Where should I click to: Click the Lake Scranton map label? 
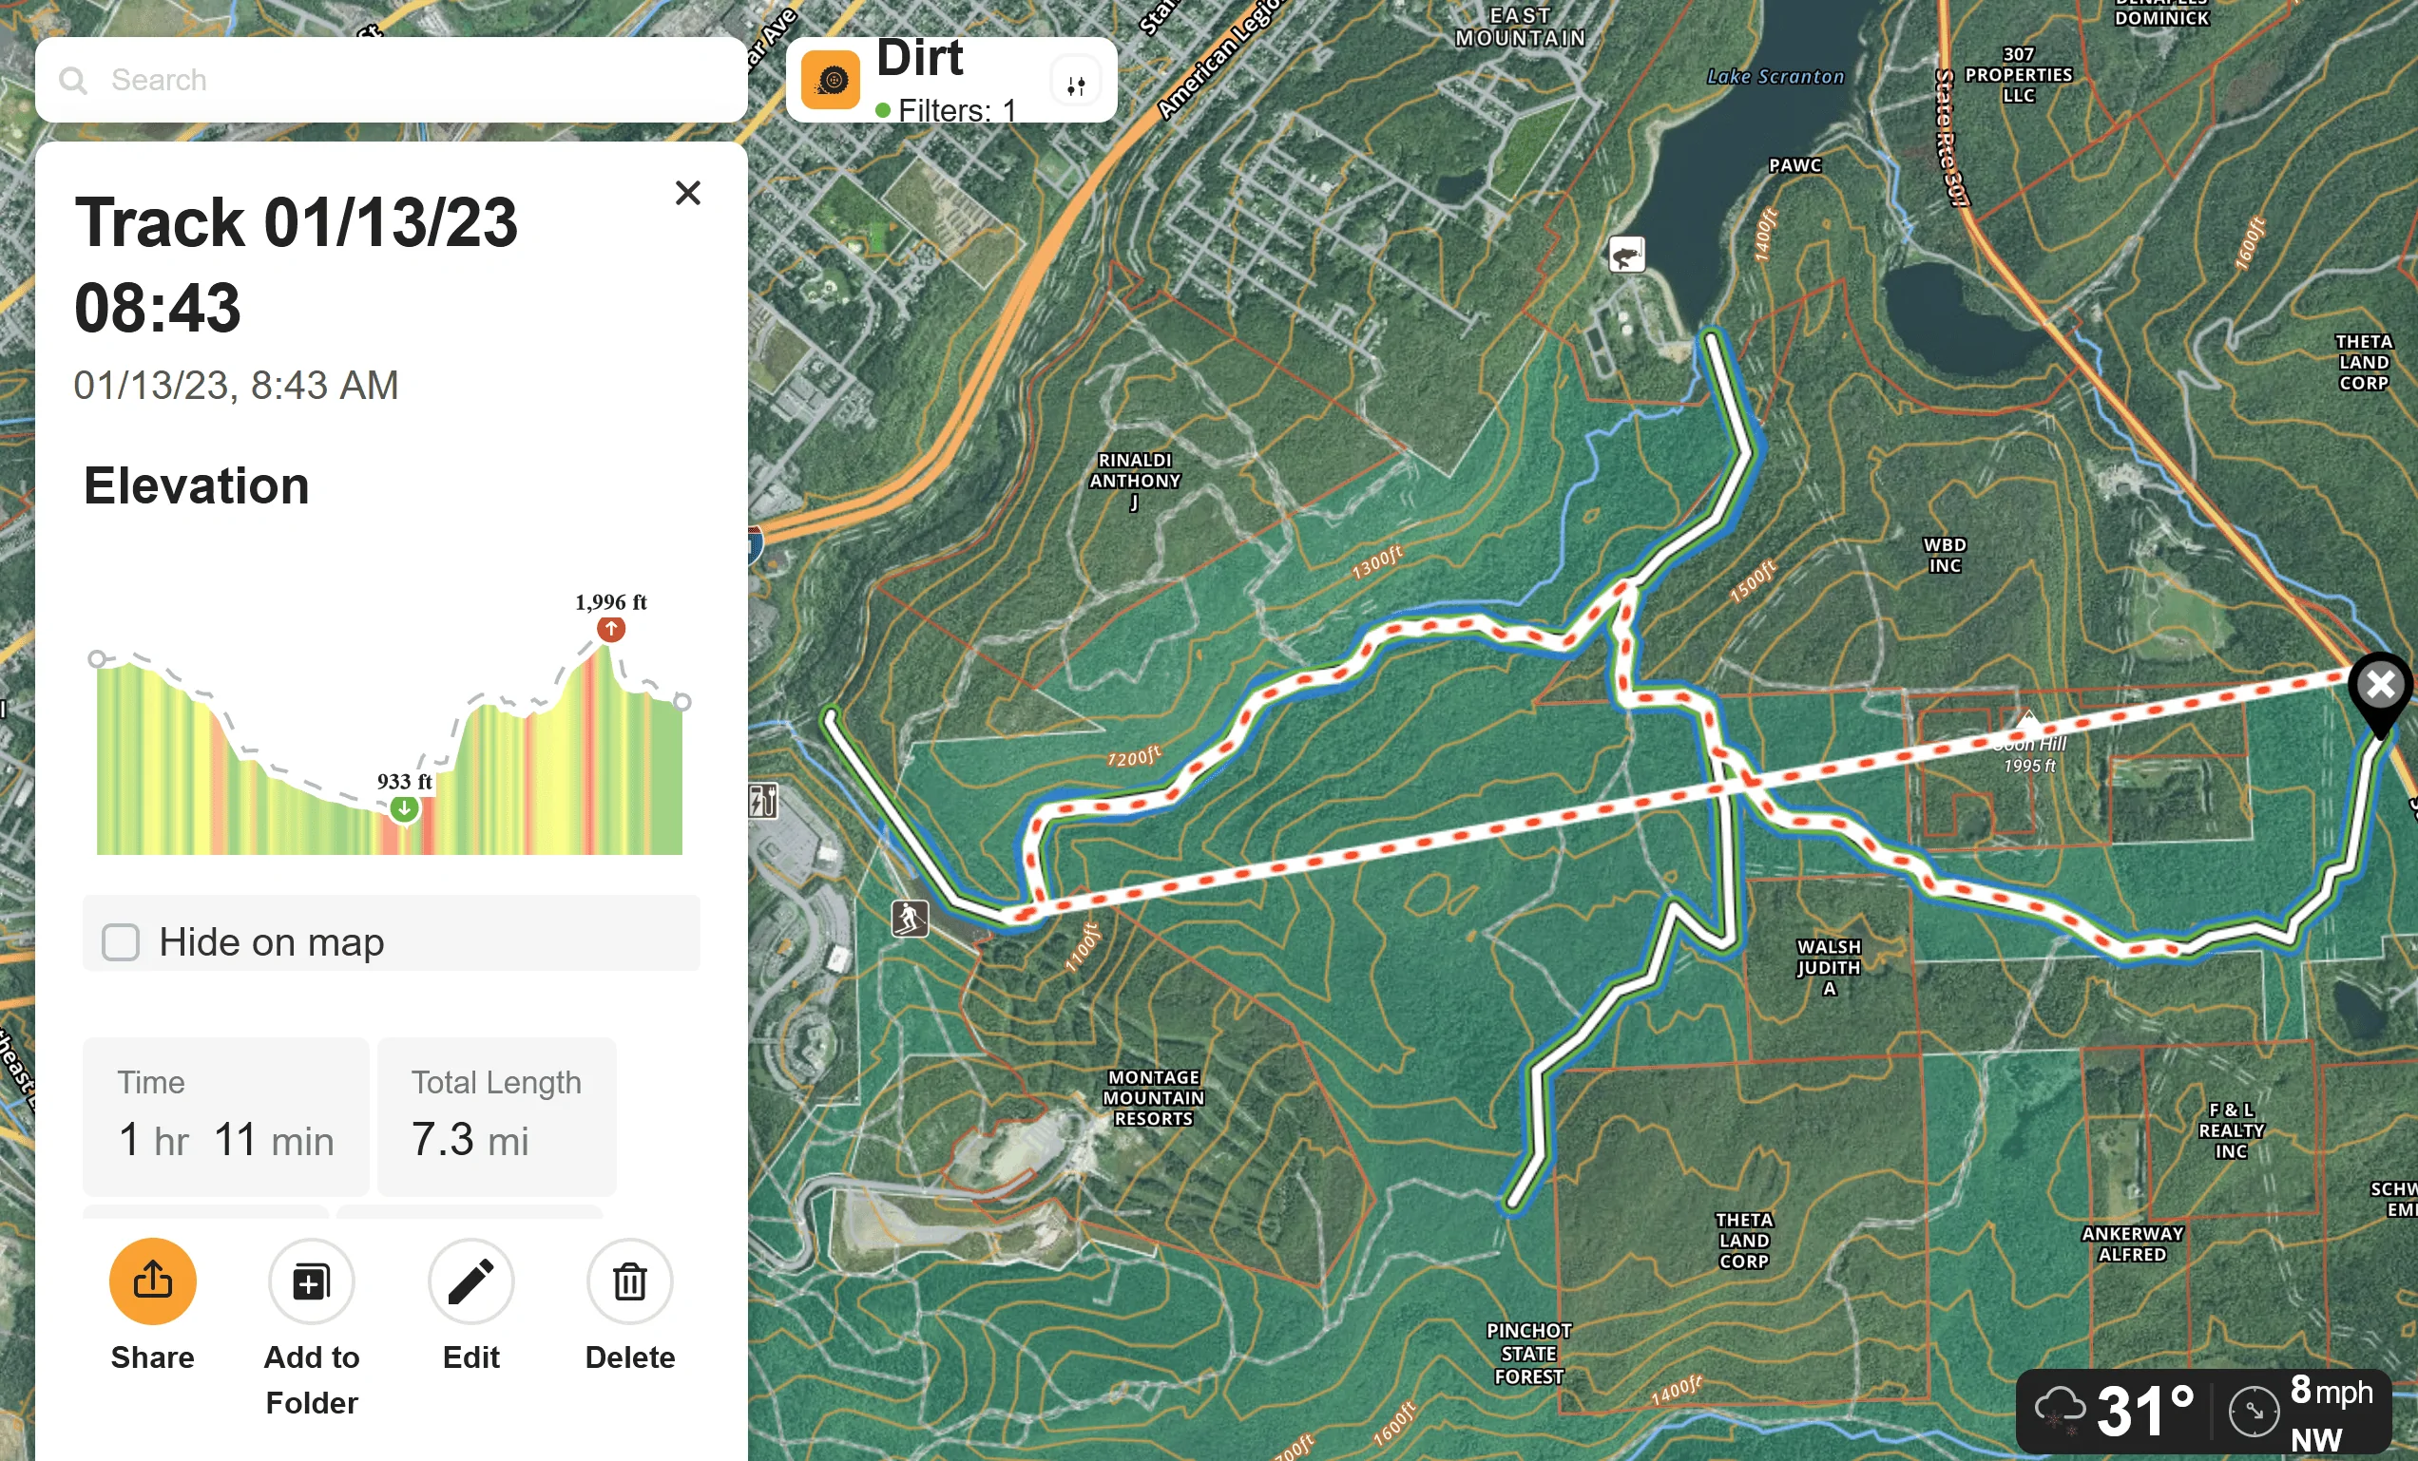1775,77
